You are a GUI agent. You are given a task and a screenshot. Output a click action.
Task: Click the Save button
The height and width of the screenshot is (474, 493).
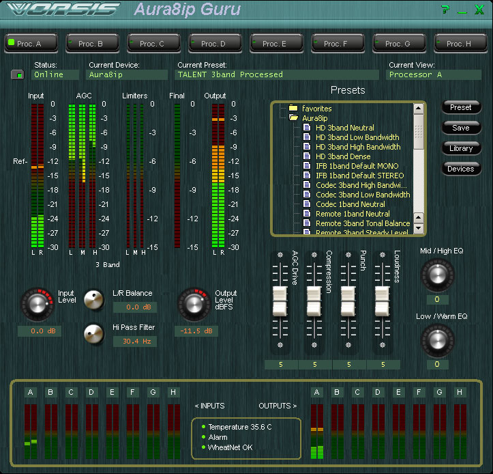click(461, 128)
